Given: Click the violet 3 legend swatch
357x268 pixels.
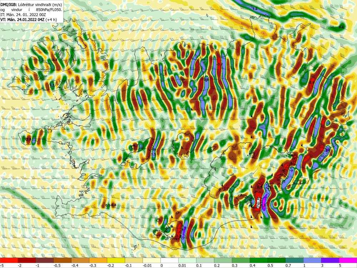Looking at the screenshot, I should point(330,260).
